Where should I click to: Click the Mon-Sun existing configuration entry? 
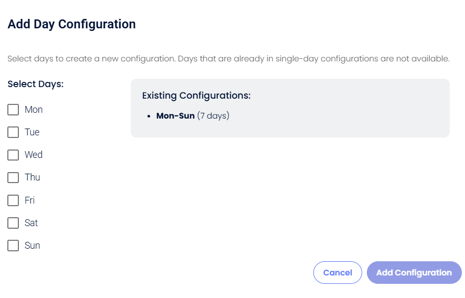click(193, 115)
